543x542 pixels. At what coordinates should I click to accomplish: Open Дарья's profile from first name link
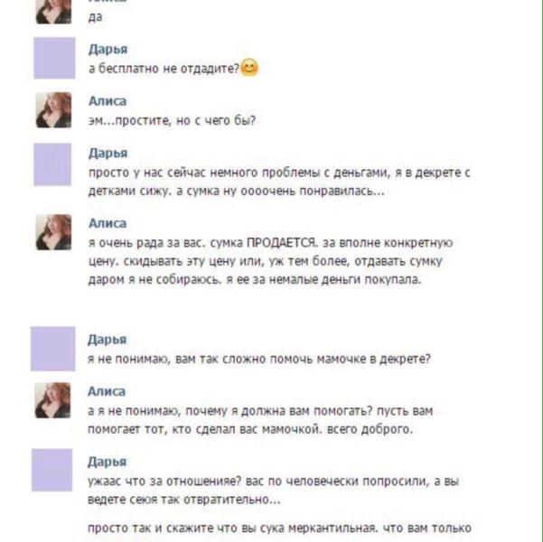108,49
